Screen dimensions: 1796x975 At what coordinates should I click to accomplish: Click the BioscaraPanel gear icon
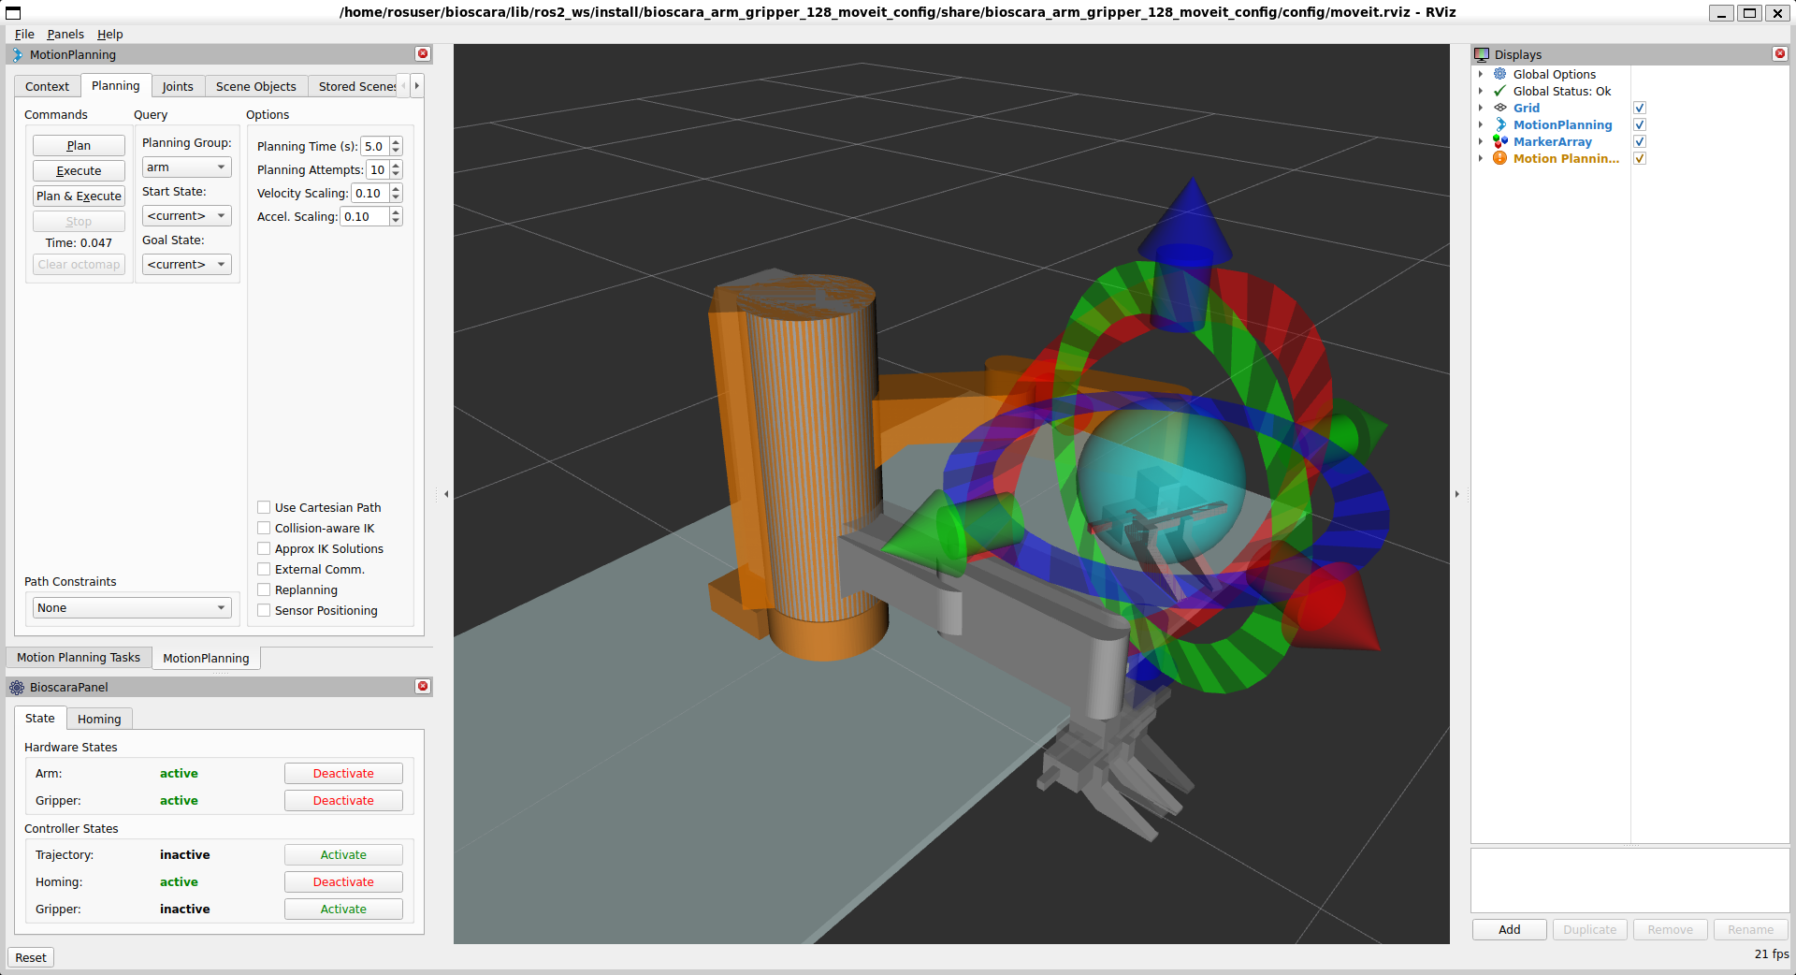[16, 688]
